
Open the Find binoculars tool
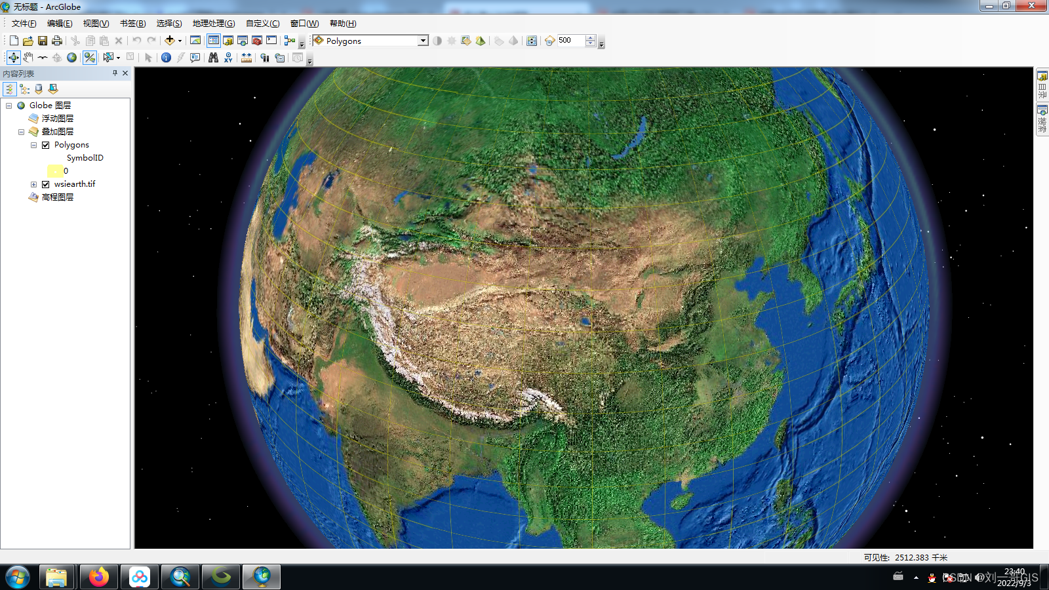click(213, 58)
